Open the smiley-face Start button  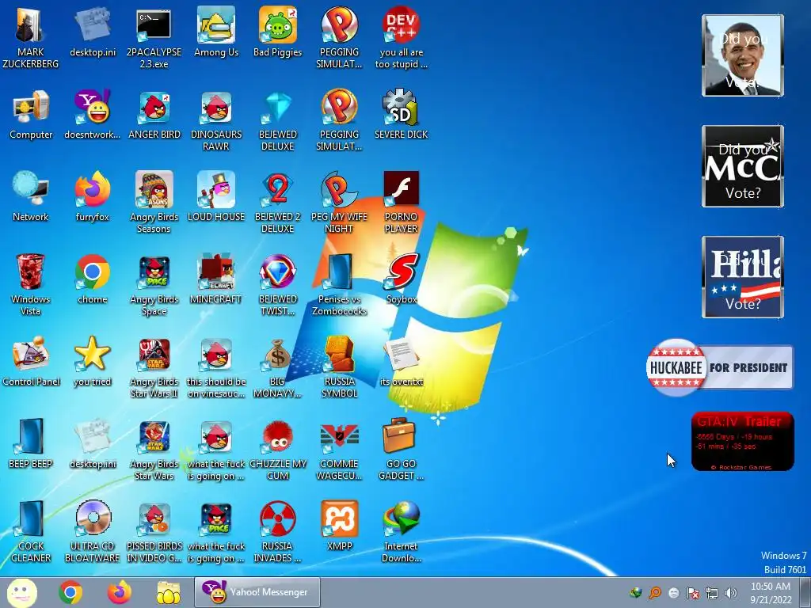tap(21, 592)
